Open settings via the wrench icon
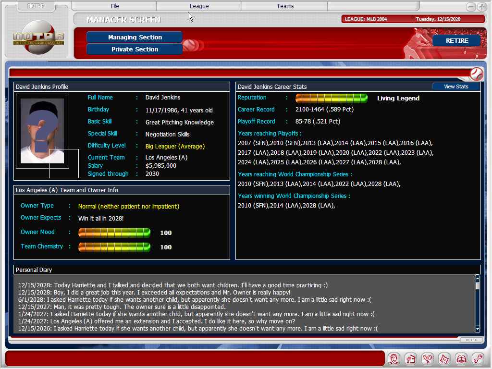 (478, 358)
